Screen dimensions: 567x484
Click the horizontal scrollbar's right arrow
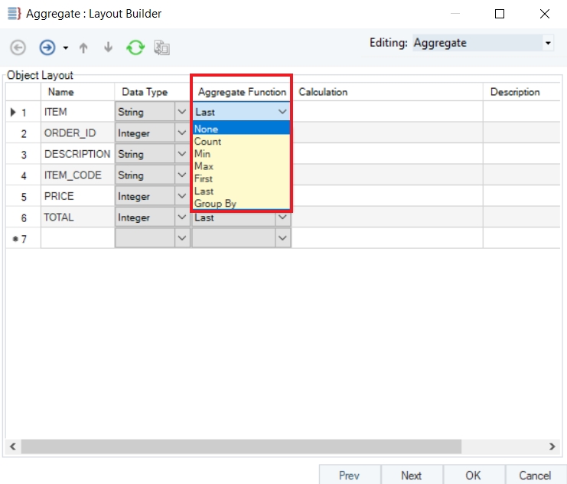pos(552,446)
